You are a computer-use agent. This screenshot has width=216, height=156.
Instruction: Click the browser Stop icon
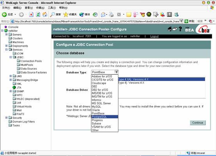coord(31,14)
